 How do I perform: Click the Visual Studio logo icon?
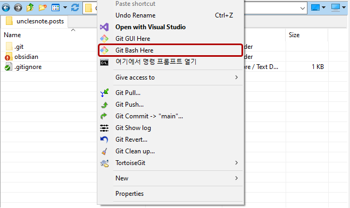point(104,27)
